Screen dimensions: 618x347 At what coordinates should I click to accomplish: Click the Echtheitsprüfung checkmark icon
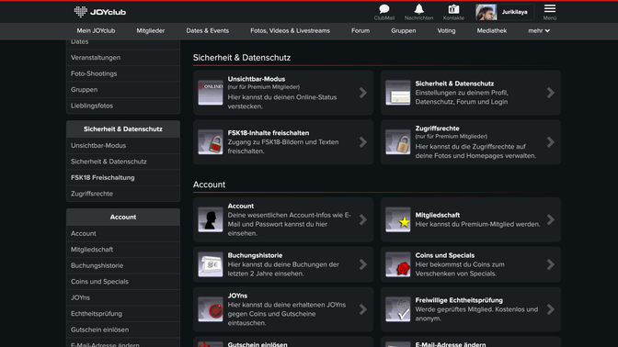[x=397, y=309]
